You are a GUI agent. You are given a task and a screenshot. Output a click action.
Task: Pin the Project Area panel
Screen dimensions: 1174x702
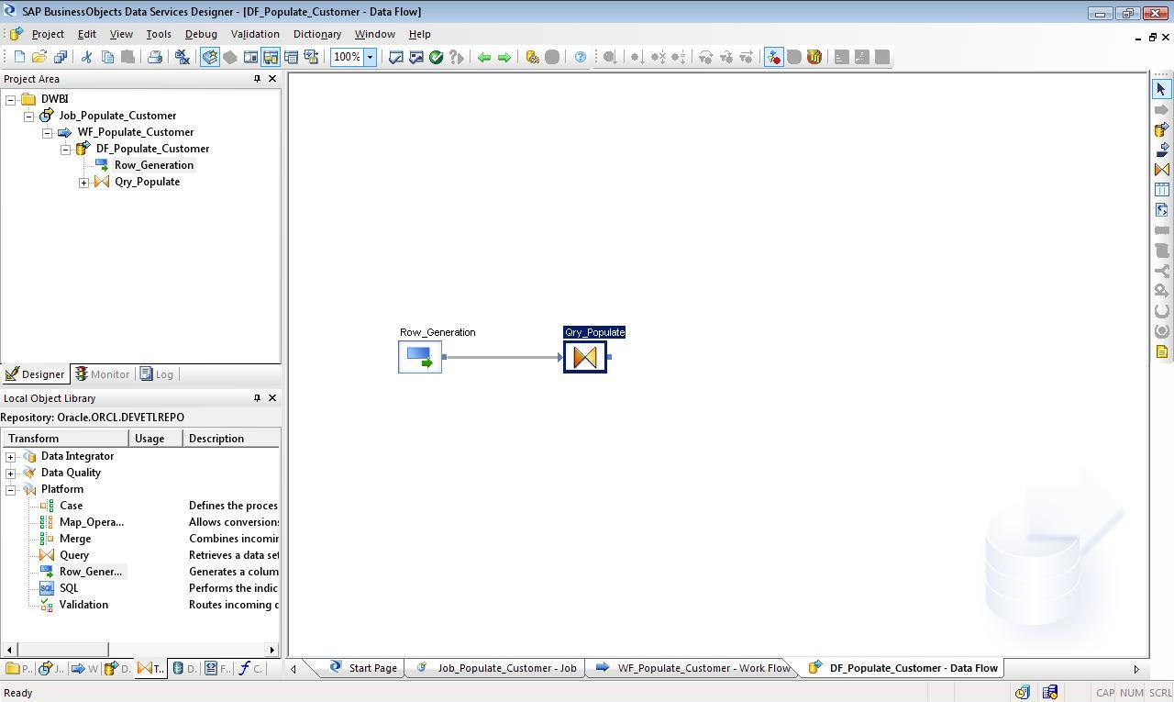pyautogui.click(x=257, y=79)
